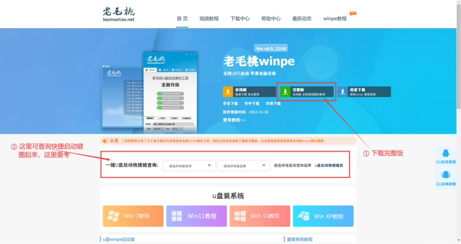Click the 华中下载 mirror link

pyautogui.click(x=252, y=104)
